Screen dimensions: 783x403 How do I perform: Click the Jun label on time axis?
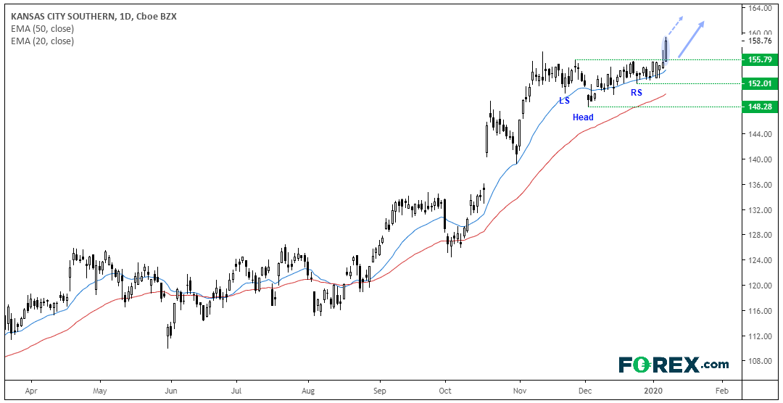point(171,391)
